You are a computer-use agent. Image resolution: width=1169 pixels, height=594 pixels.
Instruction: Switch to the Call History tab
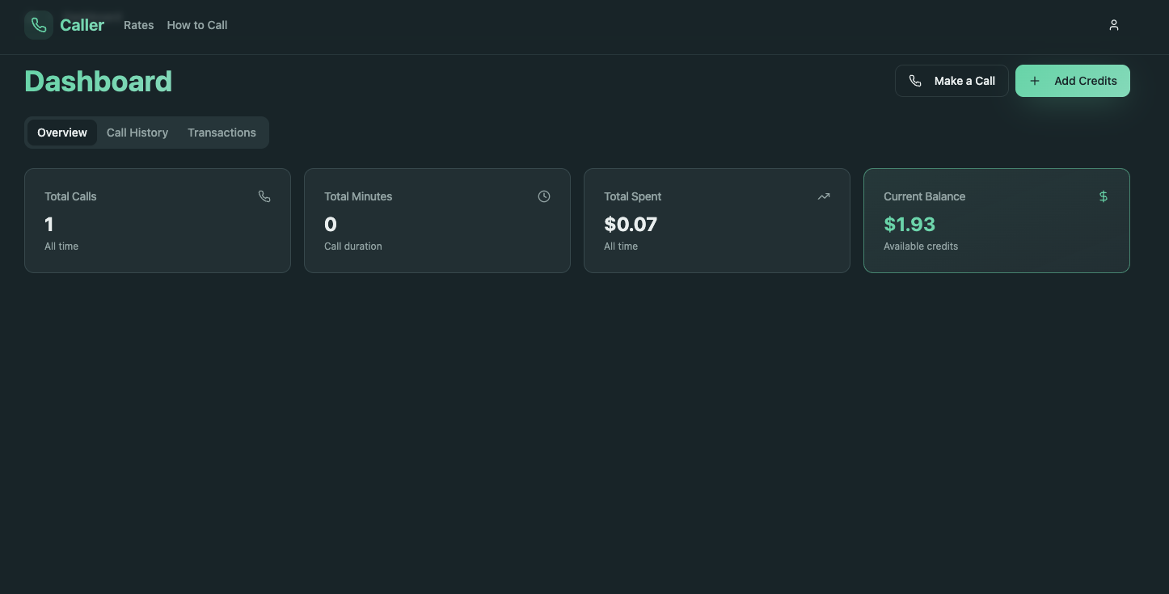click(x=137, y=132)
